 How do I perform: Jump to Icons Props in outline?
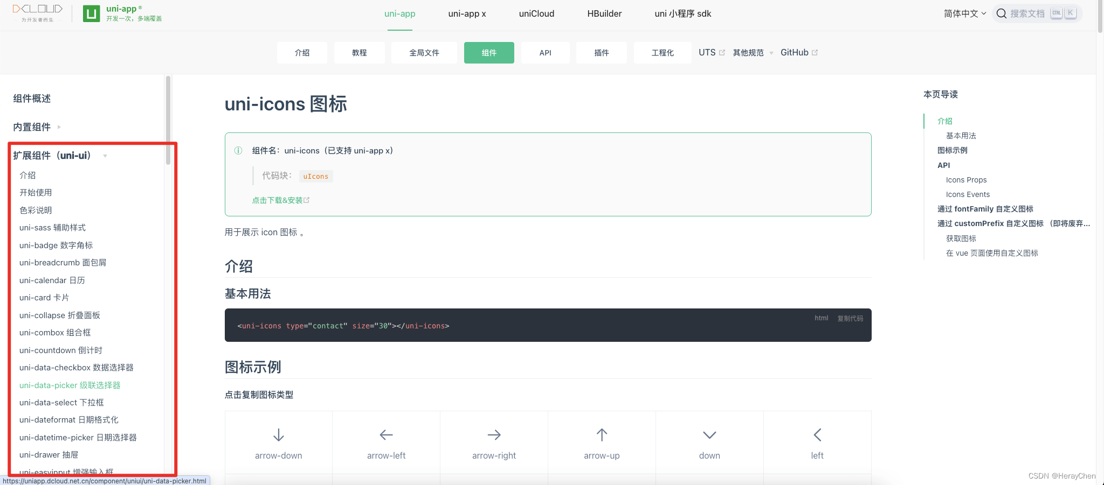coord(966,180)
